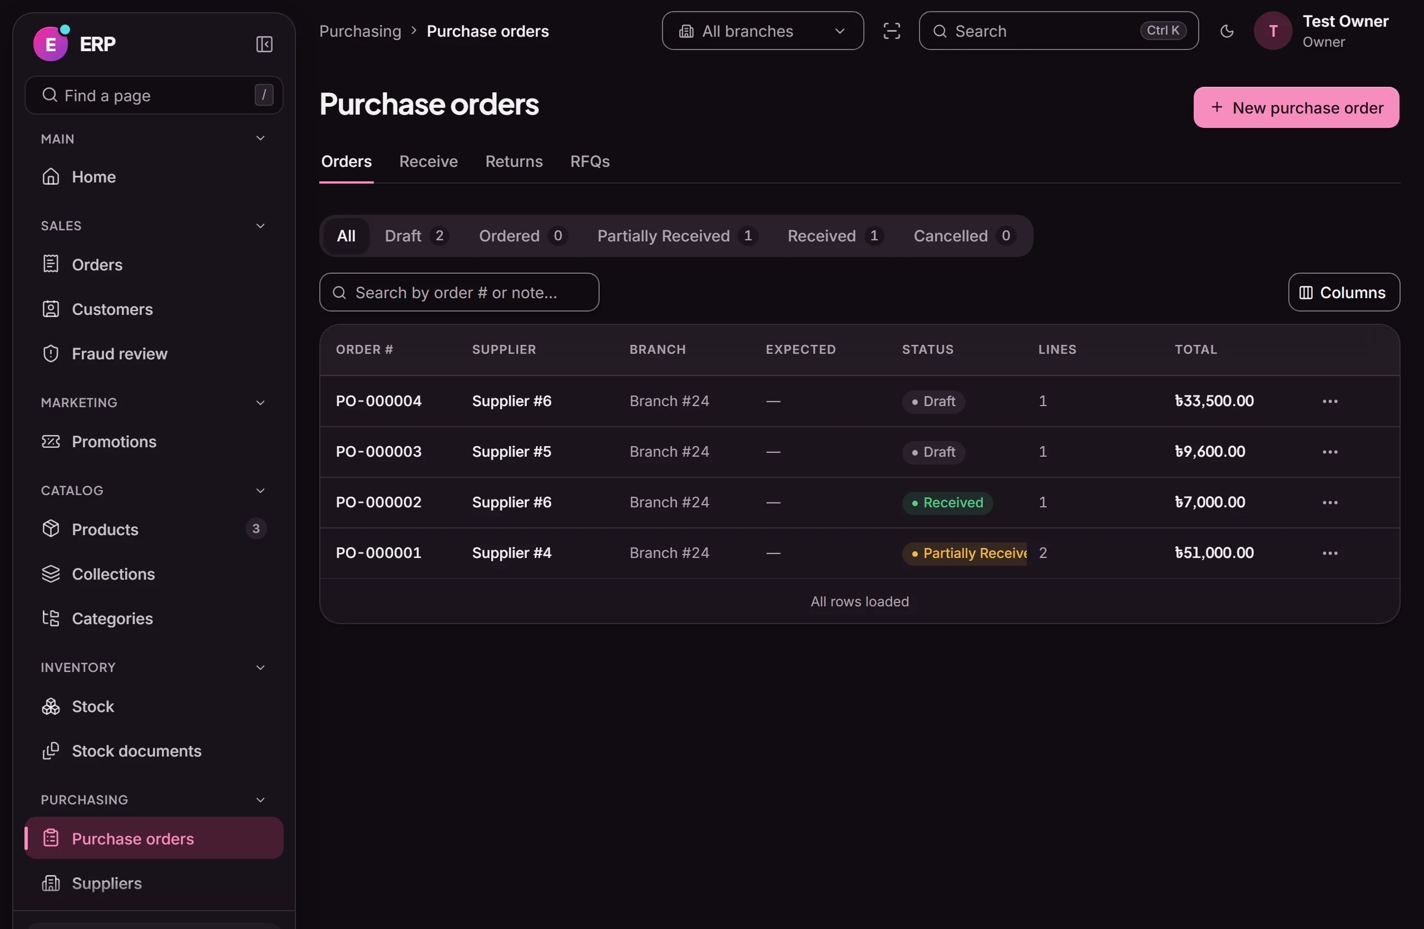The image size is (1424, 929).
Task: Open Categories page
Action: pos(154,619)
